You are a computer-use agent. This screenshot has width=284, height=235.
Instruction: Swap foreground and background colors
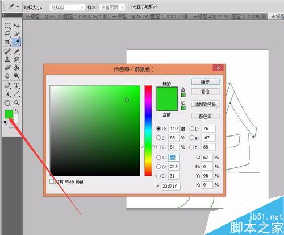(17, 111)
